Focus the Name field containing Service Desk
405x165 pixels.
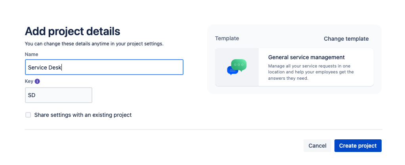pos(104,67)
